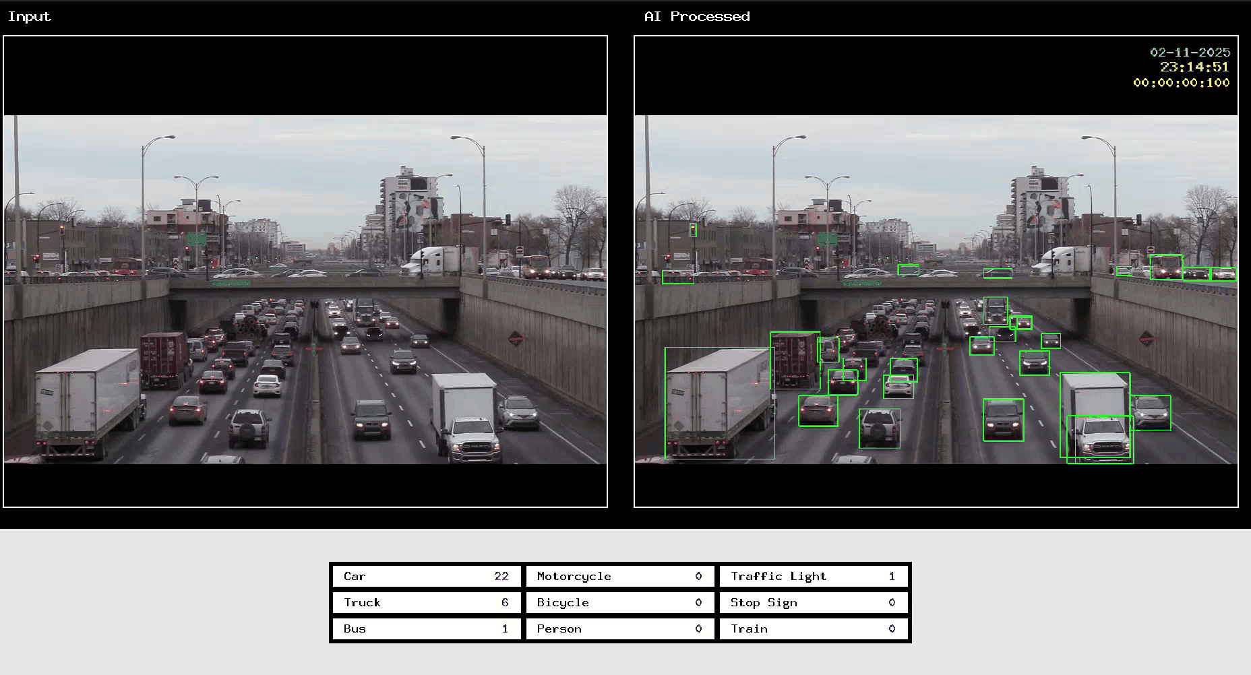Select the Truck count row
The image size is (1251, 675).
[x=426, y=602]
